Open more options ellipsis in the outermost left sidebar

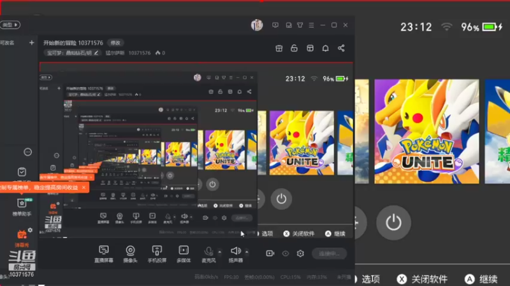click(x=27, y=152)
